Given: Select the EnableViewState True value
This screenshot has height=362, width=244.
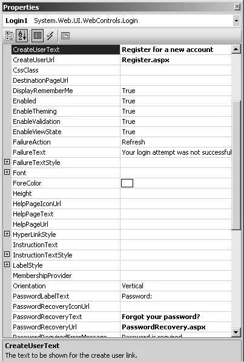Looking at the screenshot, I should coord(176,132).
